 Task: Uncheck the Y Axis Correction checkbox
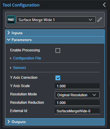58,78
